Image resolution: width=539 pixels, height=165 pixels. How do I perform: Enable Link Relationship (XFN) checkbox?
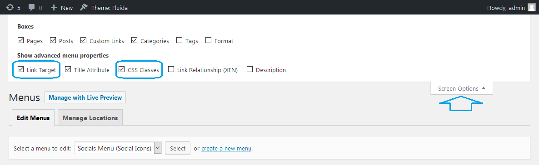171,69
